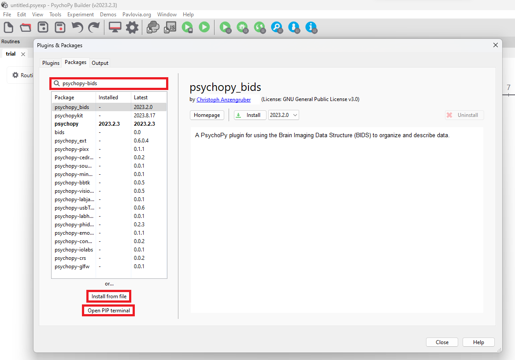
Task: Open Pavlovia user account icon
Action: tap(294, 27)
